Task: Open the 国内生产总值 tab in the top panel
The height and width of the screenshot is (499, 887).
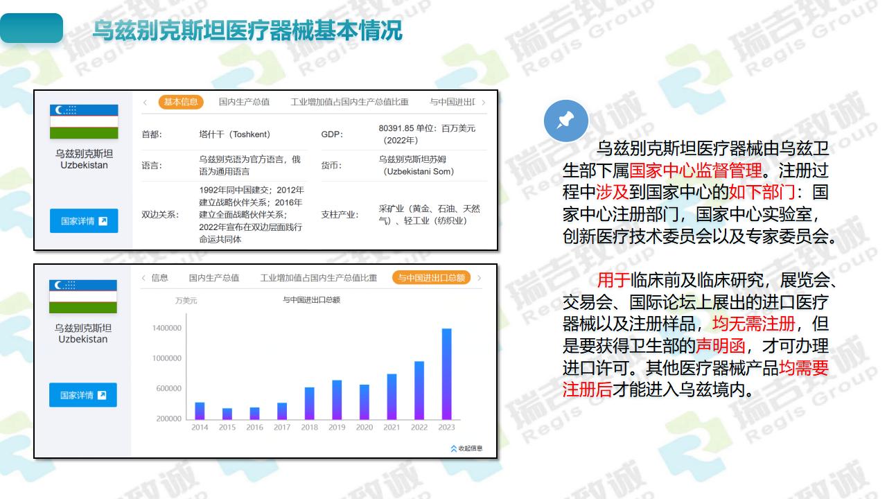Action: [244, 102]
